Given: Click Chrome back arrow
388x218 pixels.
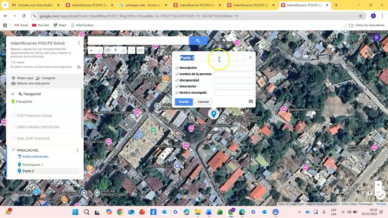Looking at the screenshot, I should pos(6,16).
